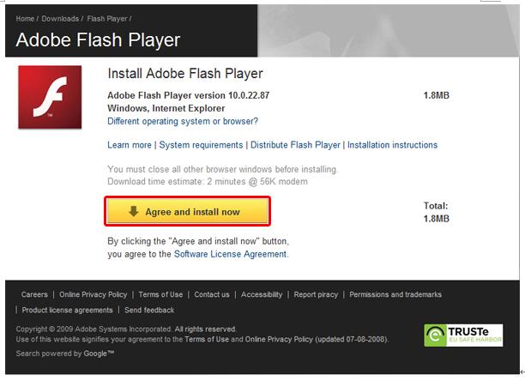Navigate to Downloads breadcrumb
525x381 pixels.
60,19
